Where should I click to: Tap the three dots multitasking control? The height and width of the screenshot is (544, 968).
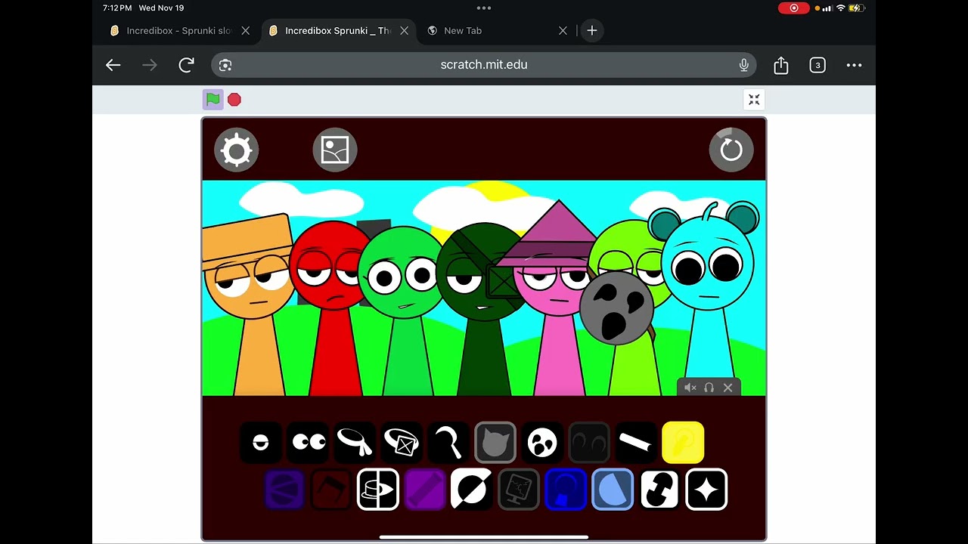click(x=484, y=8)
